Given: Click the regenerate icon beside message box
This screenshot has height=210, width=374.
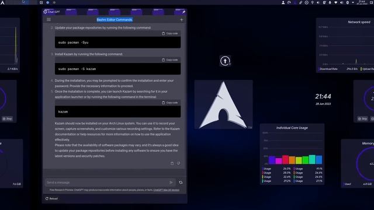Looking at the screenshot, I should pyautogui.click(x=181, y=183).
